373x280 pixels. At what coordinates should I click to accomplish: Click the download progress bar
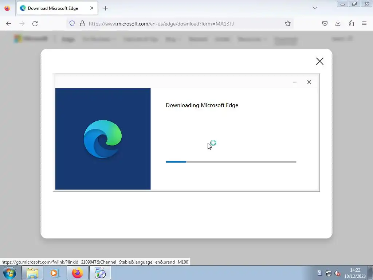[x=231, y=162]
